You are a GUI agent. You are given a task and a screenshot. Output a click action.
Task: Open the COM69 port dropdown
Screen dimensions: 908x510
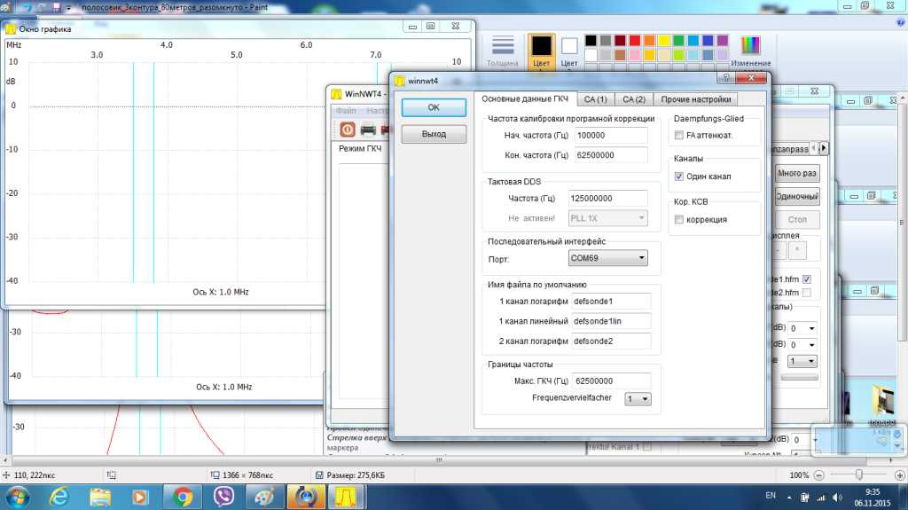[x=607, y=259]
